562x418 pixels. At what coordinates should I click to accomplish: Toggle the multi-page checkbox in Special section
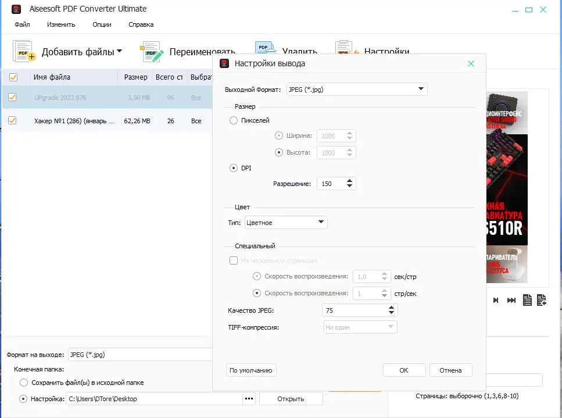pyautogui.click(x=233, y=260)
